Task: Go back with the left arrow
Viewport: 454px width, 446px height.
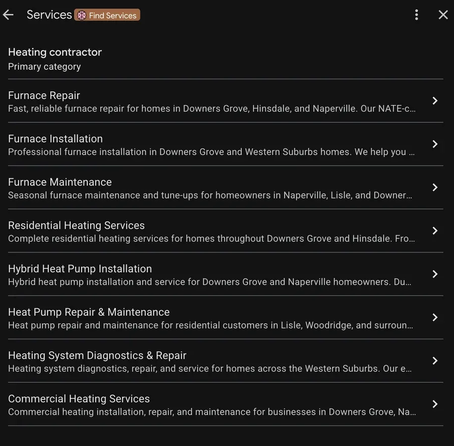Action: [8, 15]
